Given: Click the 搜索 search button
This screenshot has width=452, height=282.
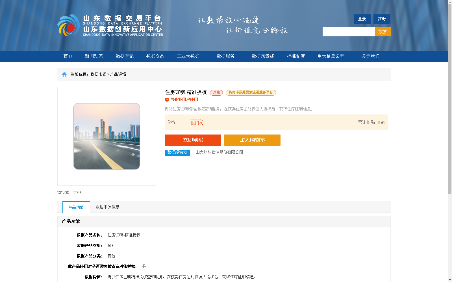Looking at the screenshot, I should (x=383, y=32).
